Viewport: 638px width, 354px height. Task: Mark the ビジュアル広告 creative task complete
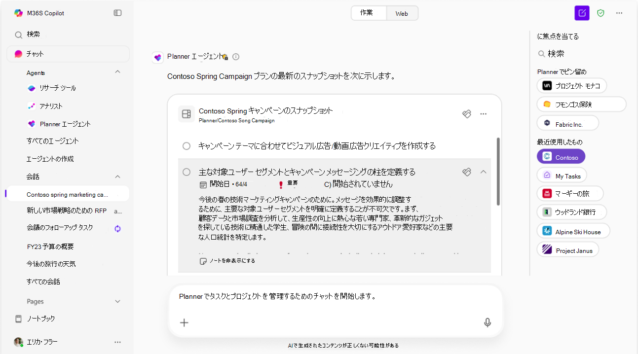pos(187,146)
